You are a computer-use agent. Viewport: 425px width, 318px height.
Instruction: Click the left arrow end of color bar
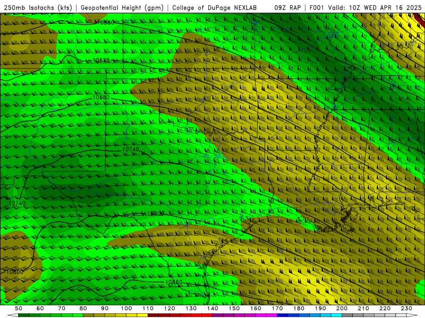(x=13, y=315)
